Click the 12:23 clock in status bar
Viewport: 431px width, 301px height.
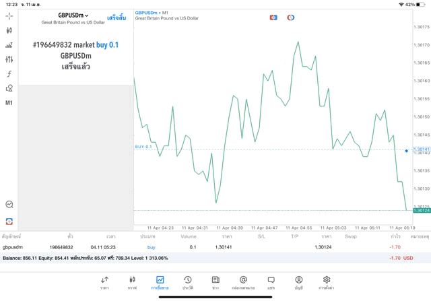click(11, 5)
